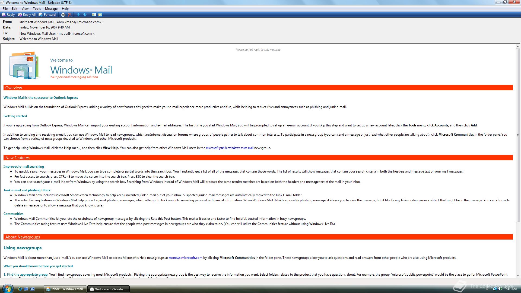Switch to Inbox - Windows Mail taskbar button
Image resolution: width=521 pixels, height=293 pixels.
(x=65, y=289)
